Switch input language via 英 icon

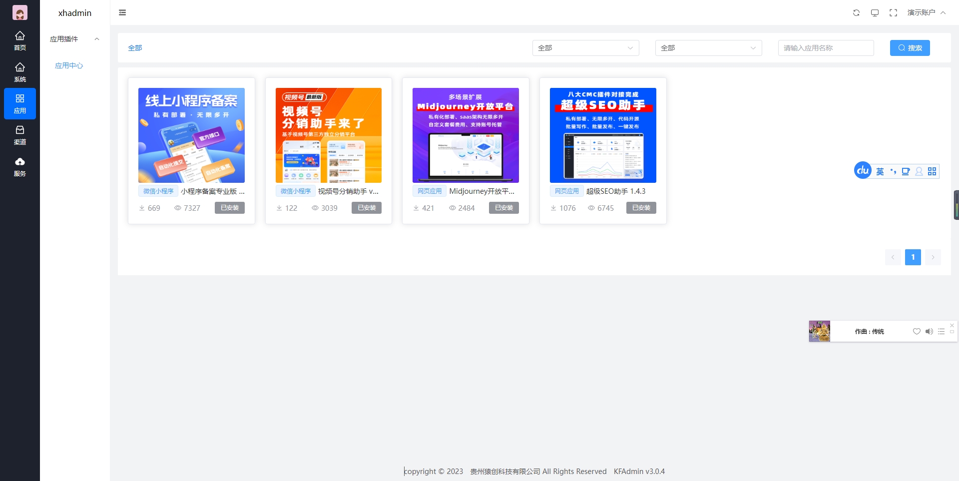(x=880, y=171)
